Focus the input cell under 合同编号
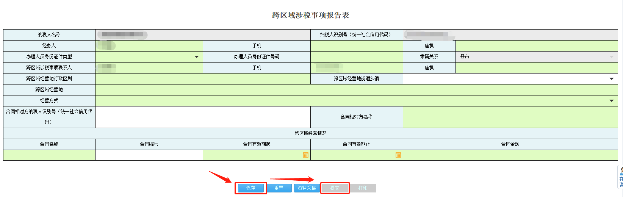The height and width of the screenshot is (197, 623). (149, 155)
